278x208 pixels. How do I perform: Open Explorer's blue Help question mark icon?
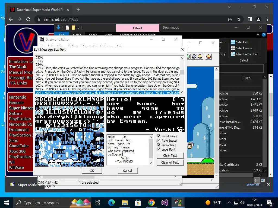pos(264,35)
